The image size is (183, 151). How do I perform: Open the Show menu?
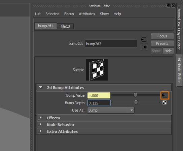(x=104, y=14)
